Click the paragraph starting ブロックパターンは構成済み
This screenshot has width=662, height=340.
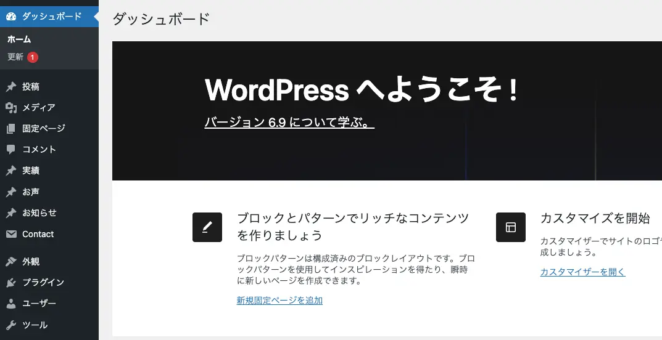356,269
